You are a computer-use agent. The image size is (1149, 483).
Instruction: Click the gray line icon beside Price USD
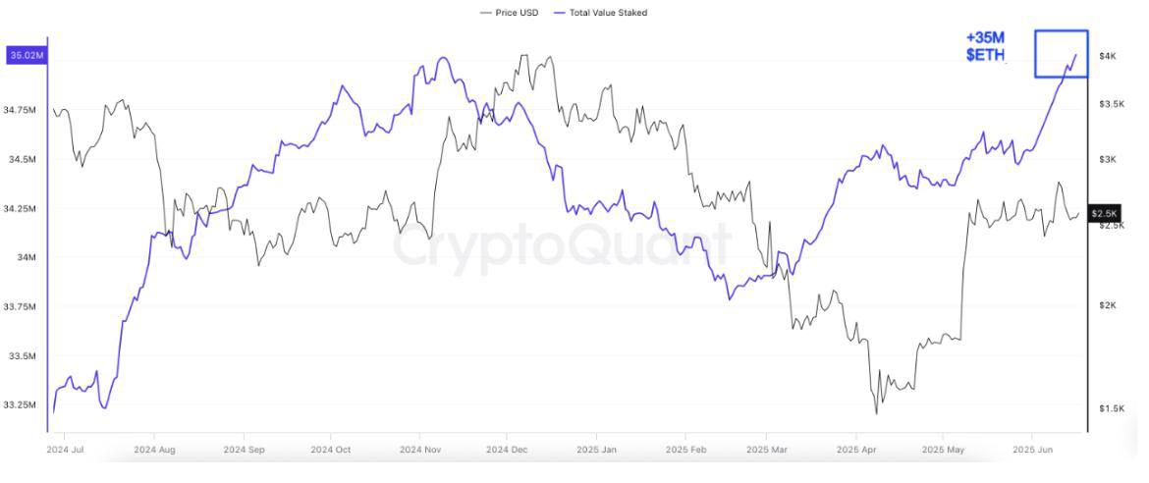(485, 13)
